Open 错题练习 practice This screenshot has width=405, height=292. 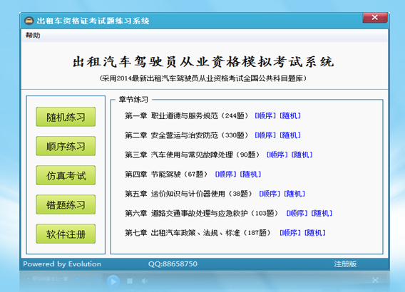(66, 204)
